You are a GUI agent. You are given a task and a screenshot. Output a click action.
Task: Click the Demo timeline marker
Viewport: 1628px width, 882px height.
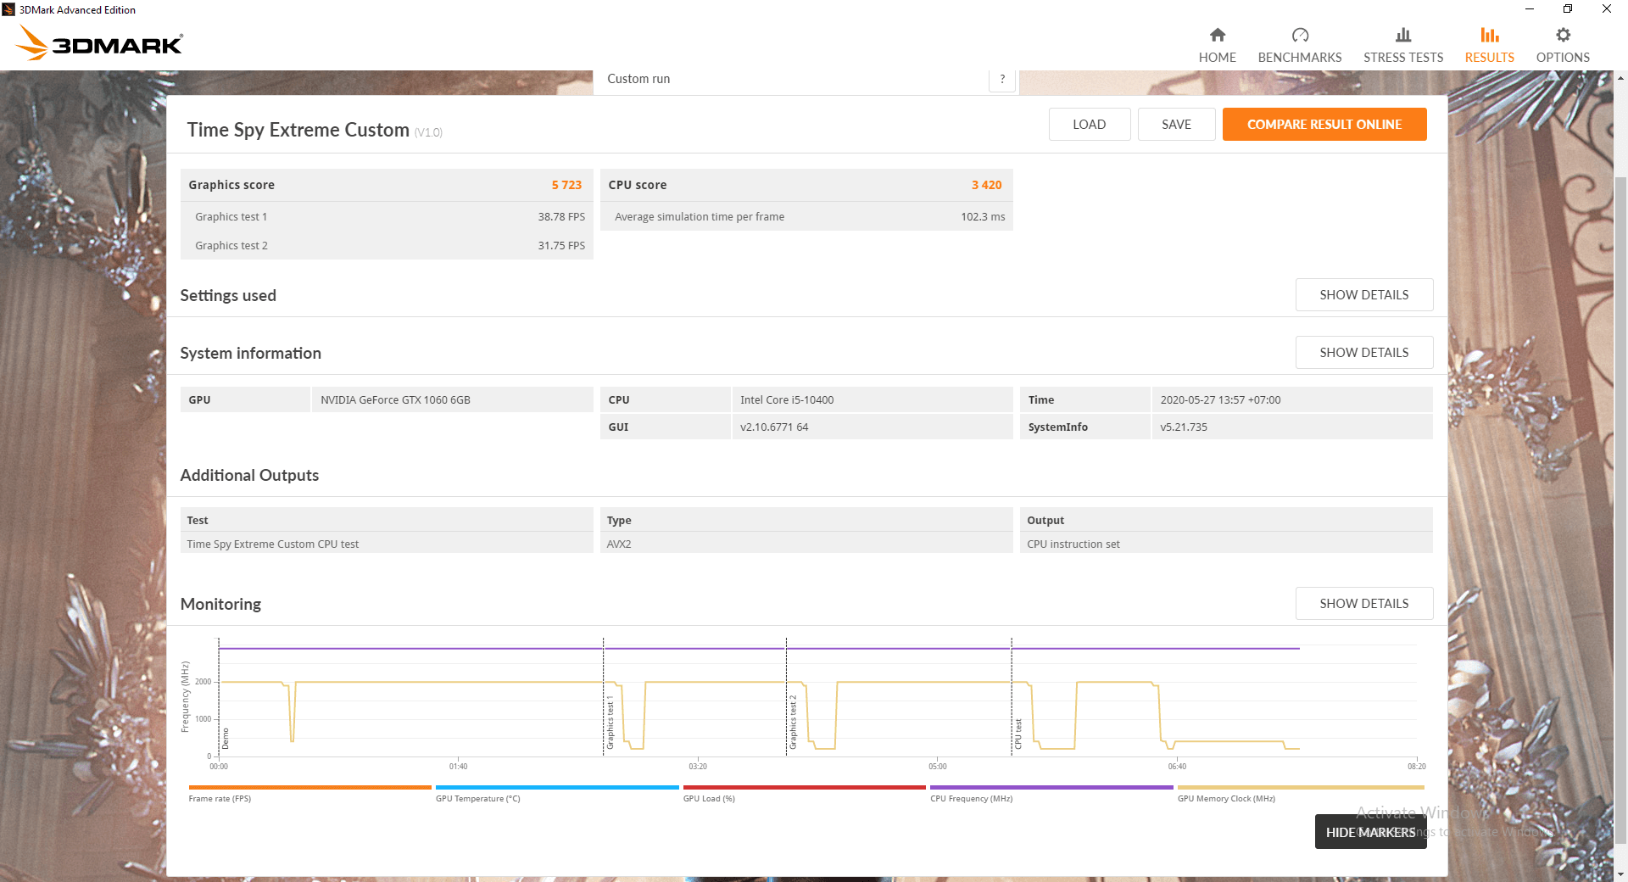[x=226, y=739]
